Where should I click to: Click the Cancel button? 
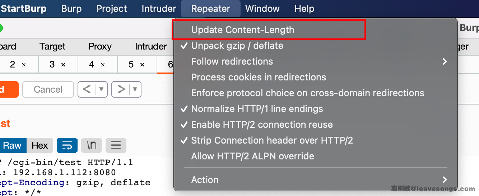(x=48, y=89)
